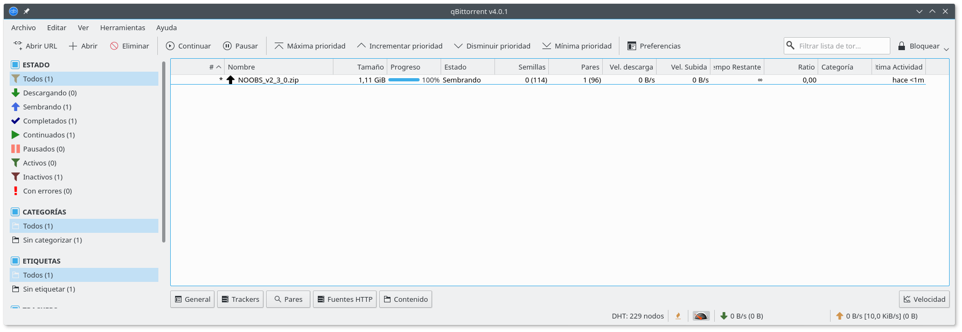Click the upload speed '0 B/s [10,0 KiB/s]' indicator
The height and width of the screenshot is (332, 962).
877,316
